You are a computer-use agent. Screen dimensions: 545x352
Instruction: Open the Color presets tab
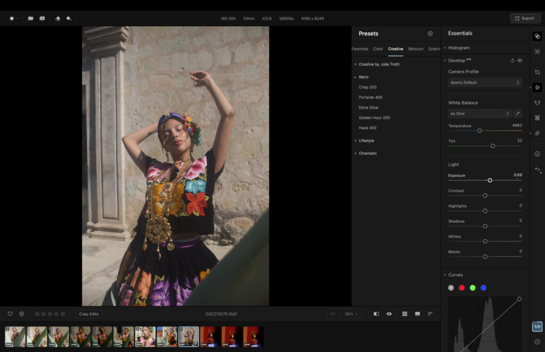coord(378,49)
